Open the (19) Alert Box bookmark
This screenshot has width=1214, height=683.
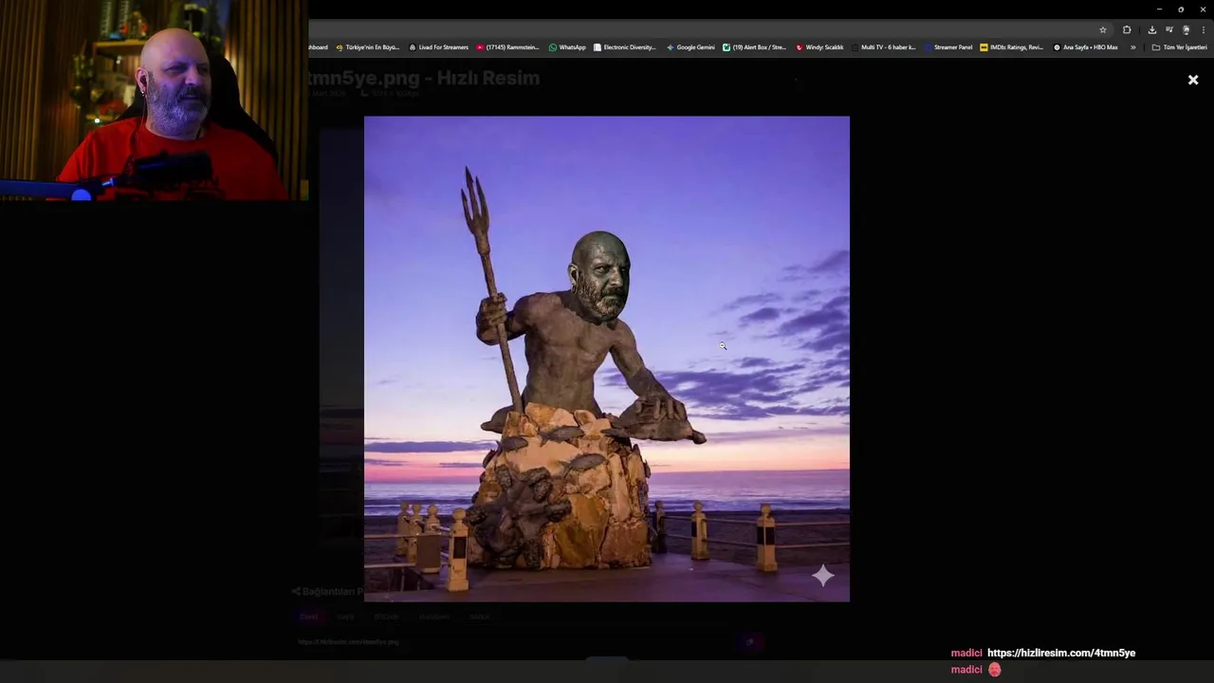point(754,47)
